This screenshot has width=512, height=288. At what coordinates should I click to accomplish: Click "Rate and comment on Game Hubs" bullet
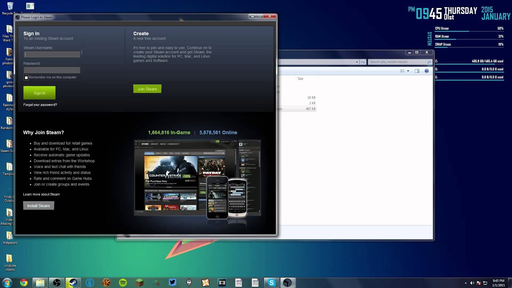tap(62, 178)
